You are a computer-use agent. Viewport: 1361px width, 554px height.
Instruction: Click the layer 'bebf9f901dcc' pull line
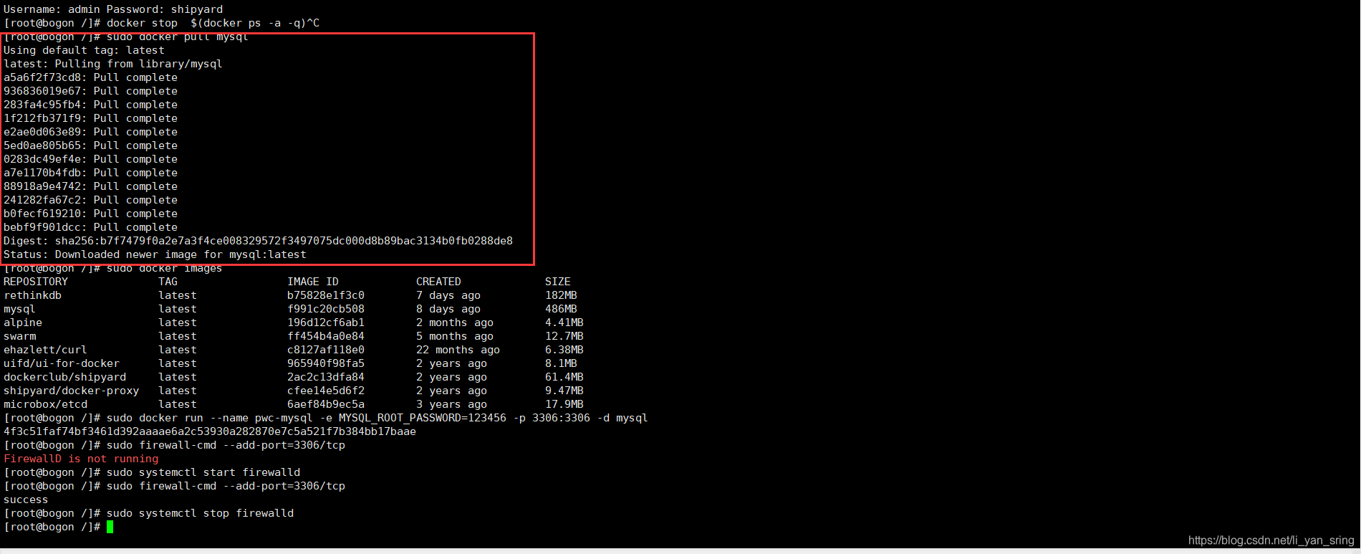(90, 227)
